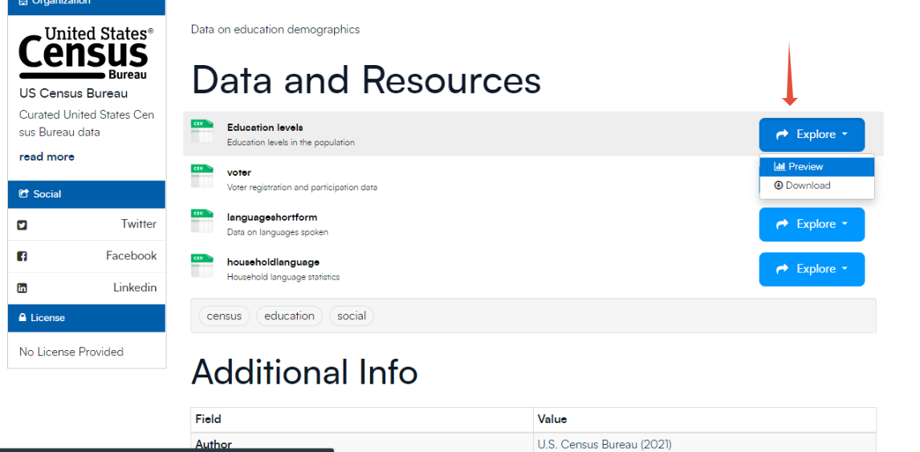
Task: Select Preview from the Explore menu
Action: 804,167
